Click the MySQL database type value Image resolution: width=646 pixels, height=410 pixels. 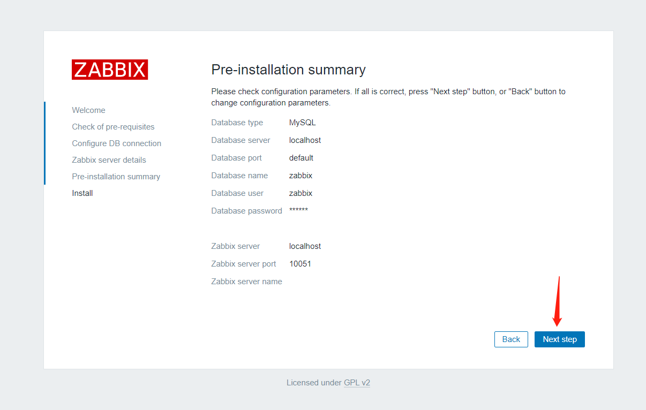[x=303, y=123]
